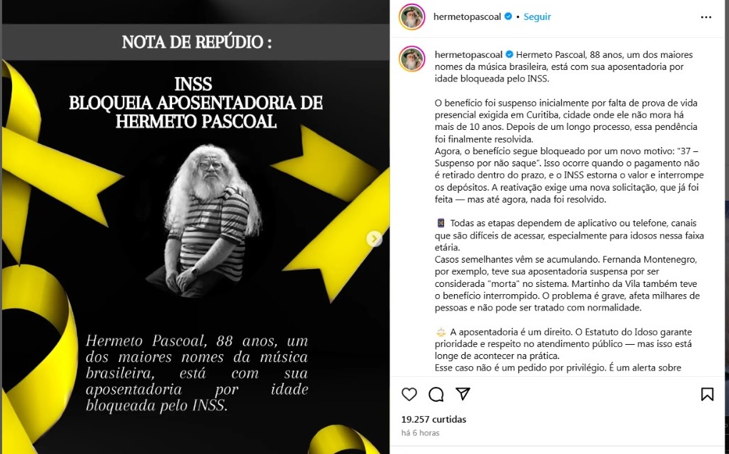Open avatar beside the caption text

tap(411, 59)
